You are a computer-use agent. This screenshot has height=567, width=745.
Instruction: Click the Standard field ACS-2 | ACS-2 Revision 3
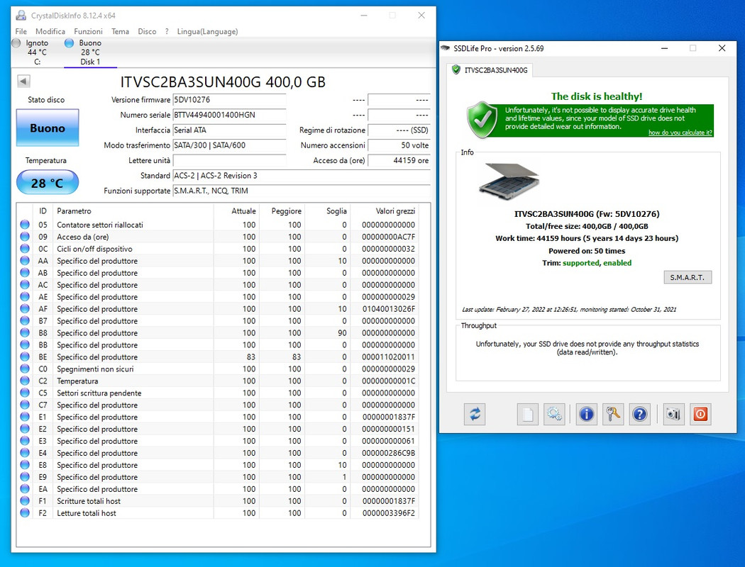point(302,176)
